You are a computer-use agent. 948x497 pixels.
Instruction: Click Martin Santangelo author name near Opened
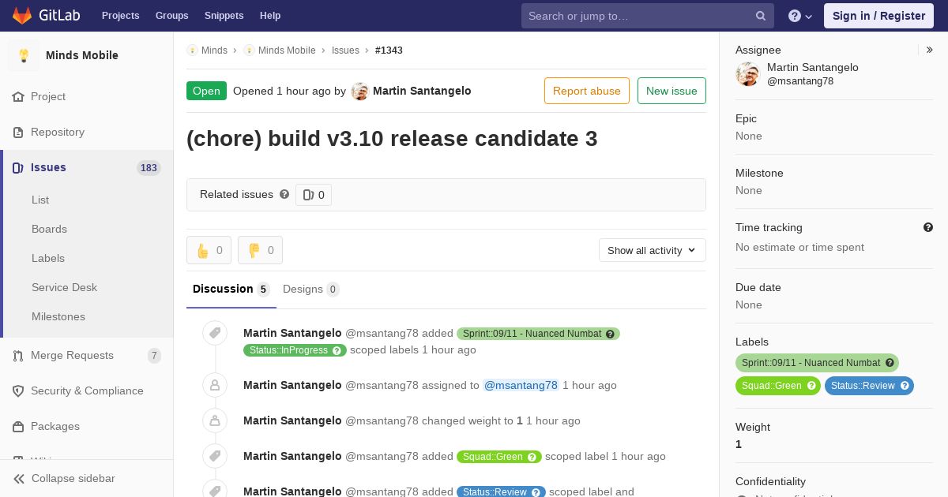[422, 92]
